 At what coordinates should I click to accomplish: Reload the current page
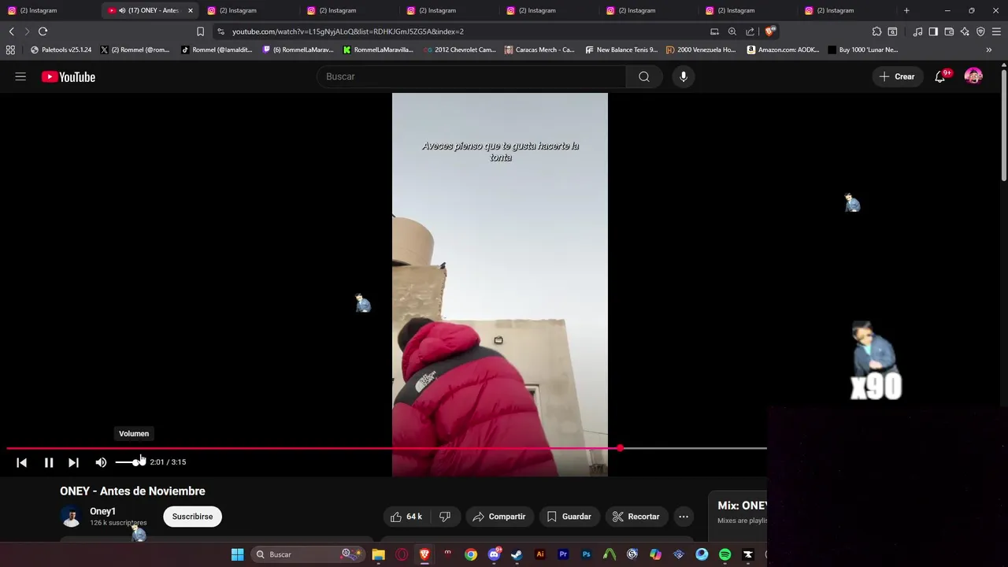point(43,31)
